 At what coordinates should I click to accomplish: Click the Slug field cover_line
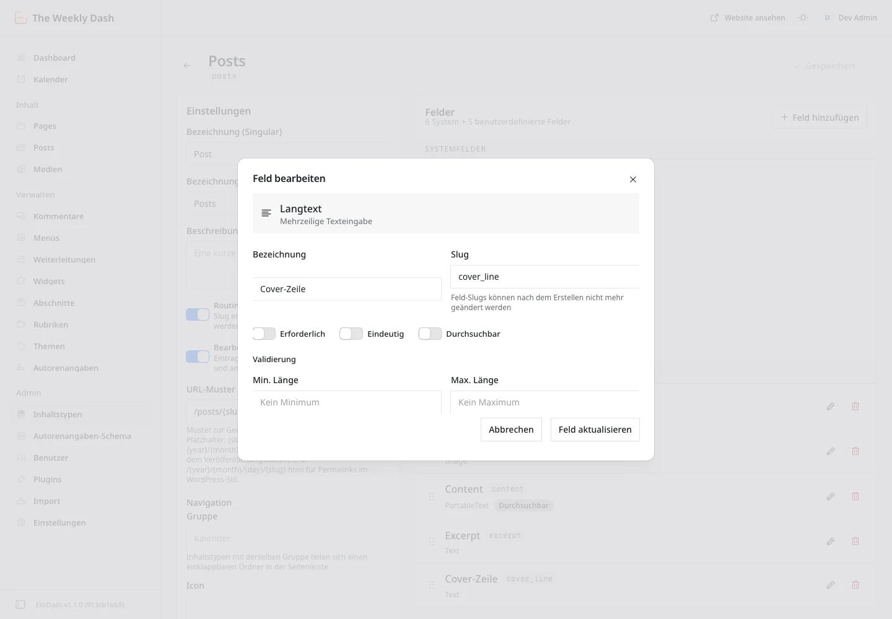(x=545, y=277)
